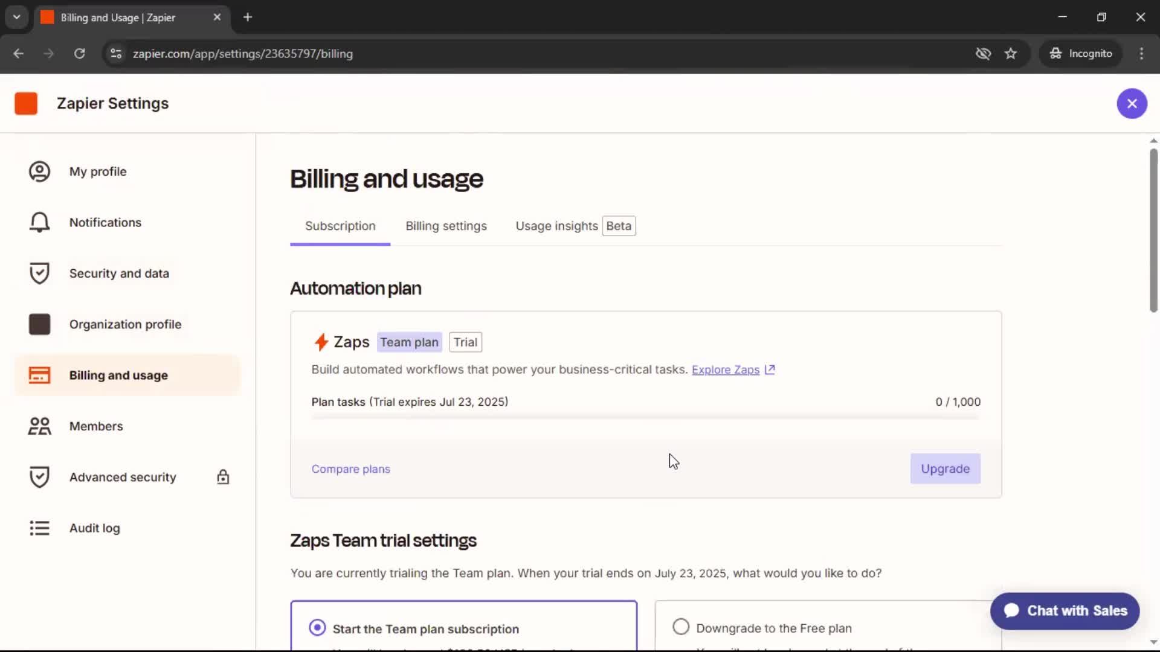
Task: Click the Security and data shield icon
Action: [39, 273]
